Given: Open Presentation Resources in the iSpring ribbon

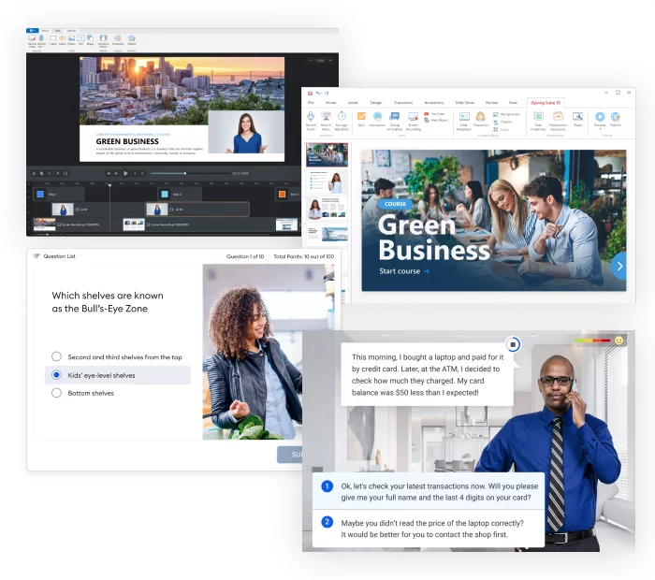Looking at the screenshot, I should (558, 121).
